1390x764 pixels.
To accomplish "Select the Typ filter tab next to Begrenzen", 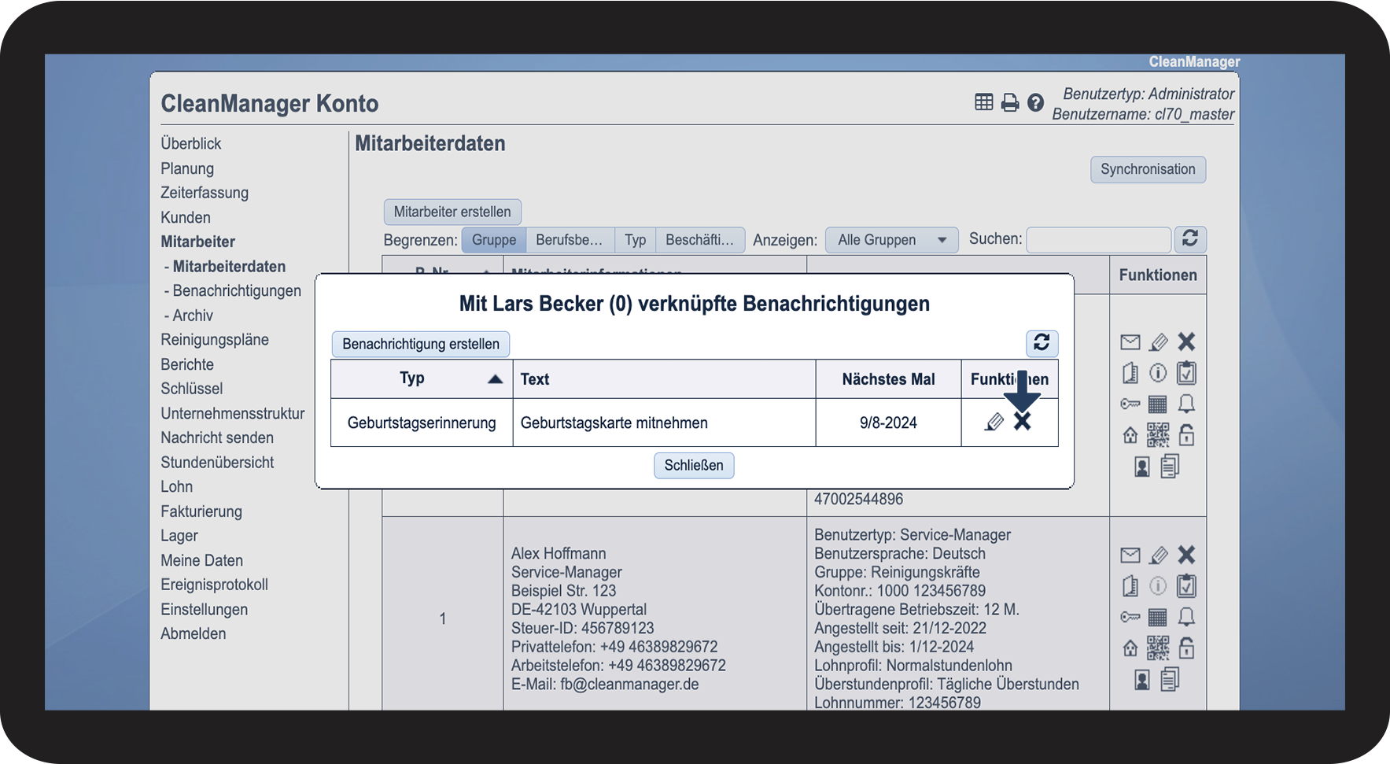I will pyautogui.click(x=636, y=240).
